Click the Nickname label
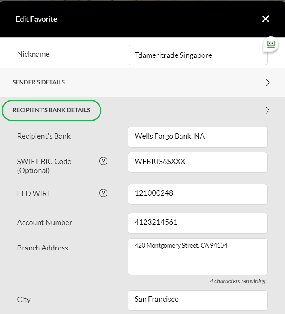285x314 pixels. point(33,54)
